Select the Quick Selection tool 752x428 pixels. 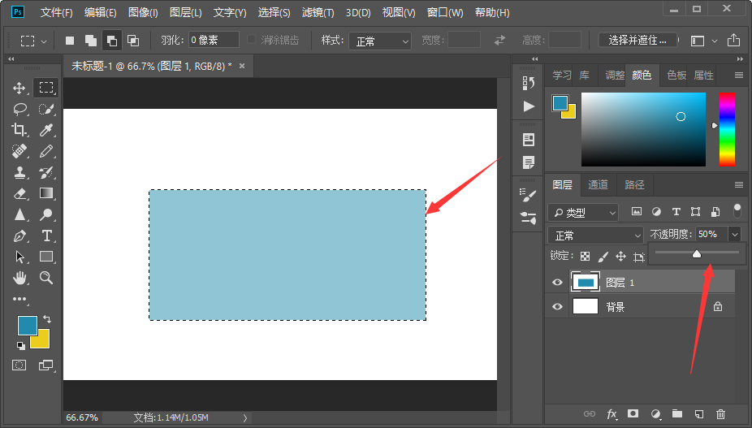pos(46,109)
